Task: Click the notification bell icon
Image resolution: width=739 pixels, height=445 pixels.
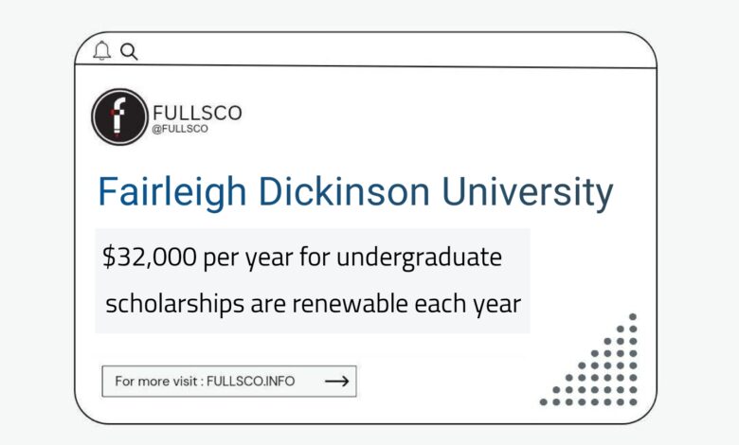Action: click(x=101, y=50)
